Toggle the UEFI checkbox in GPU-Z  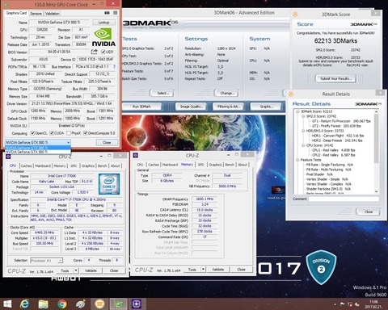coord(103,52)
